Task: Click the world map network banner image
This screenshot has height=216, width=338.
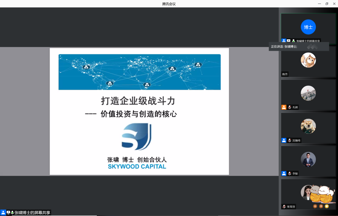Action: pyautogui.click(x=140, y=72)
